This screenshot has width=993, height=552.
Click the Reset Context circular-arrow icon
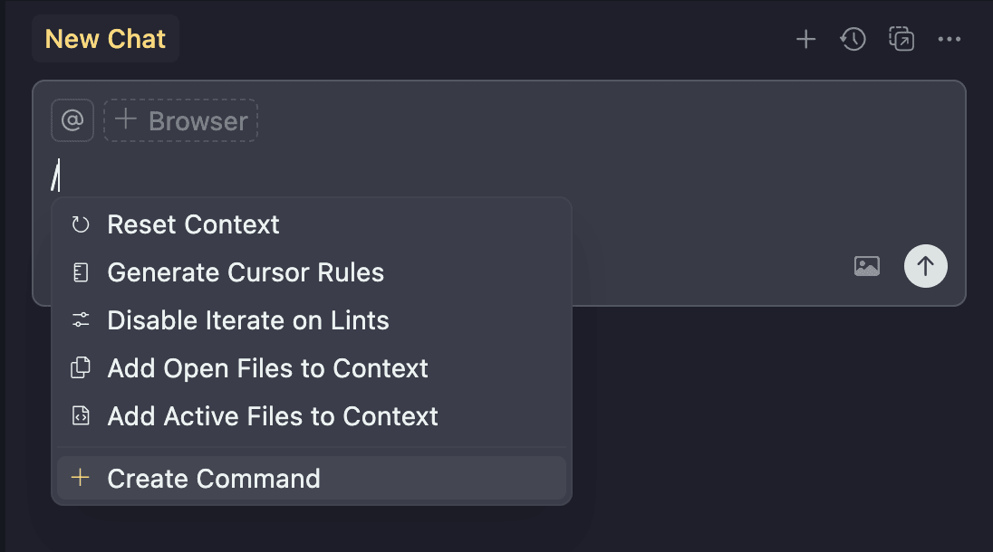pos(81,224)
